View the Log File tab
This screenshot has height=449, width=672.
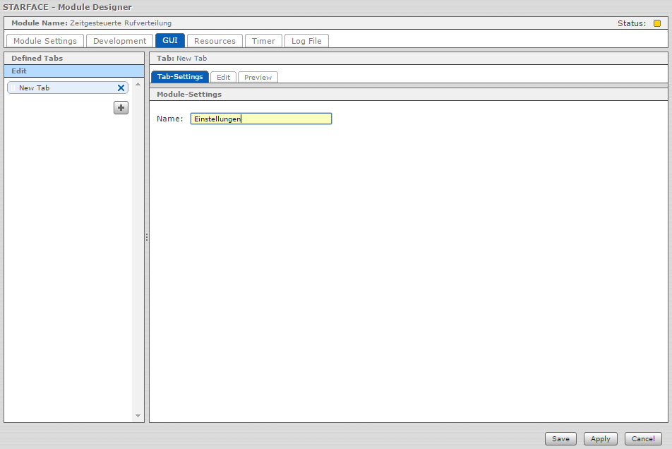[x=306, y=41]
